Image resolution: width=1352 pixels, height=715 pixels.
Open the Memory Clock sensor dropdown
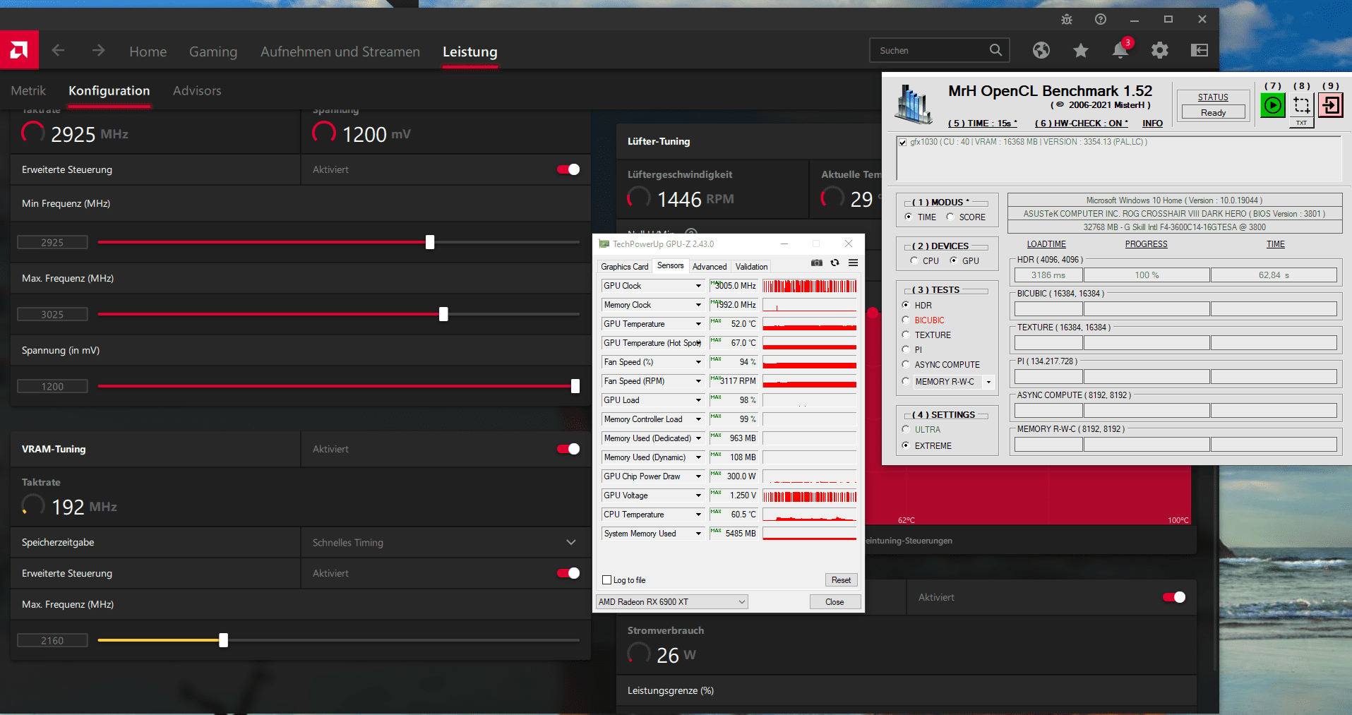tap(698, 305)
